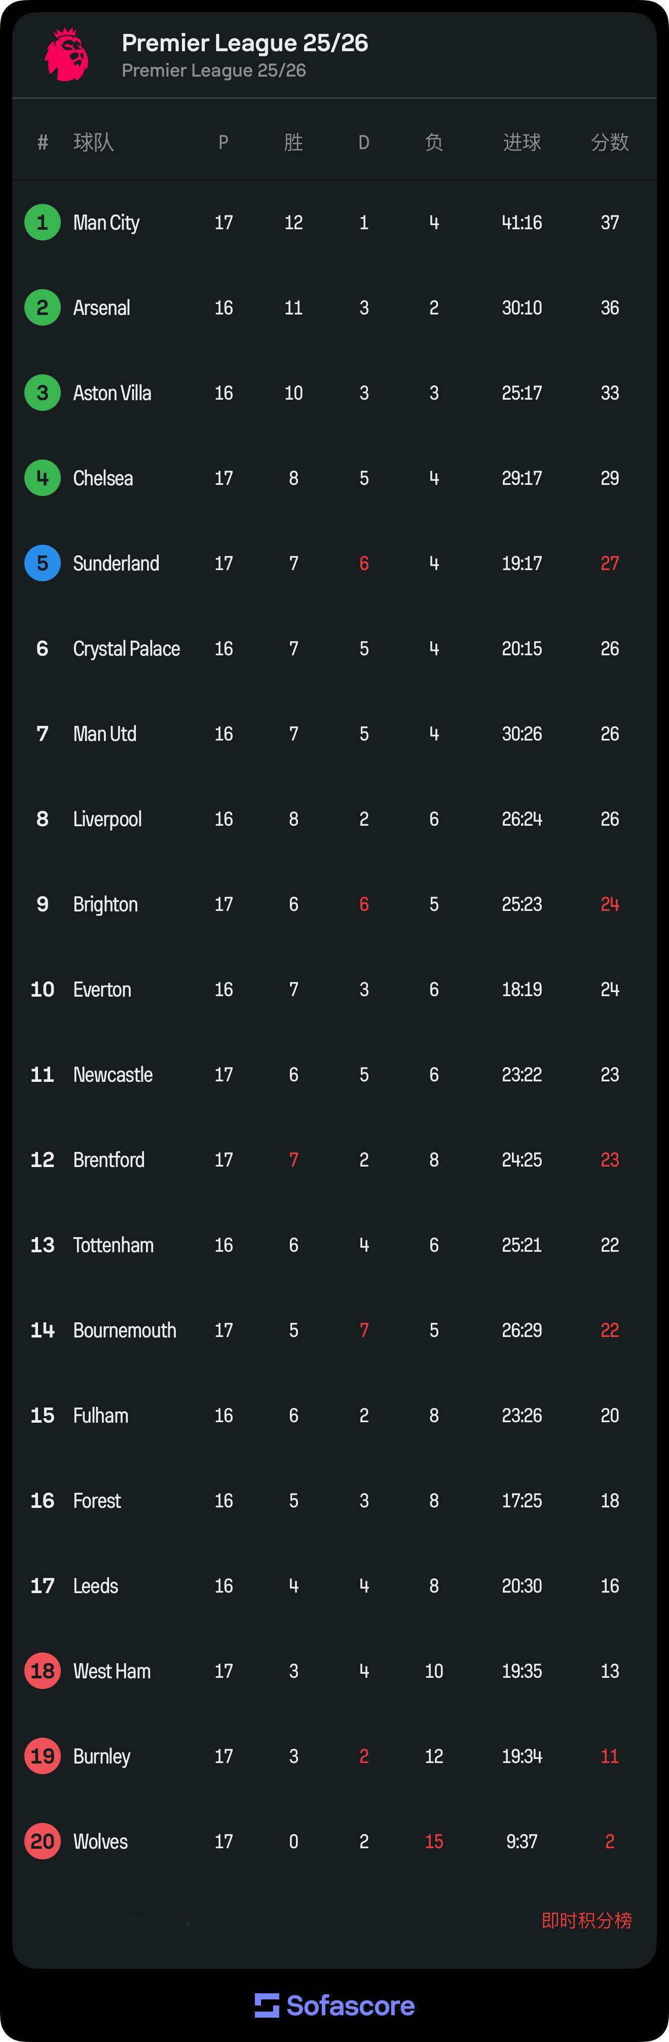669x2042 pixels.
Task: Click the 胜 wins column header
Action: pyautogui.click(x=294, y=143)
